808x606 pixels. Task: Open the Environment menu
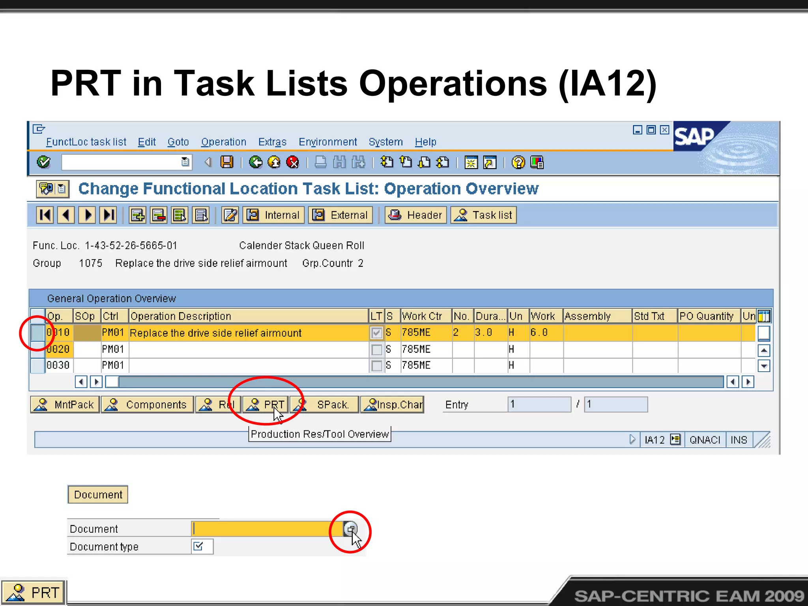(327, 142)
